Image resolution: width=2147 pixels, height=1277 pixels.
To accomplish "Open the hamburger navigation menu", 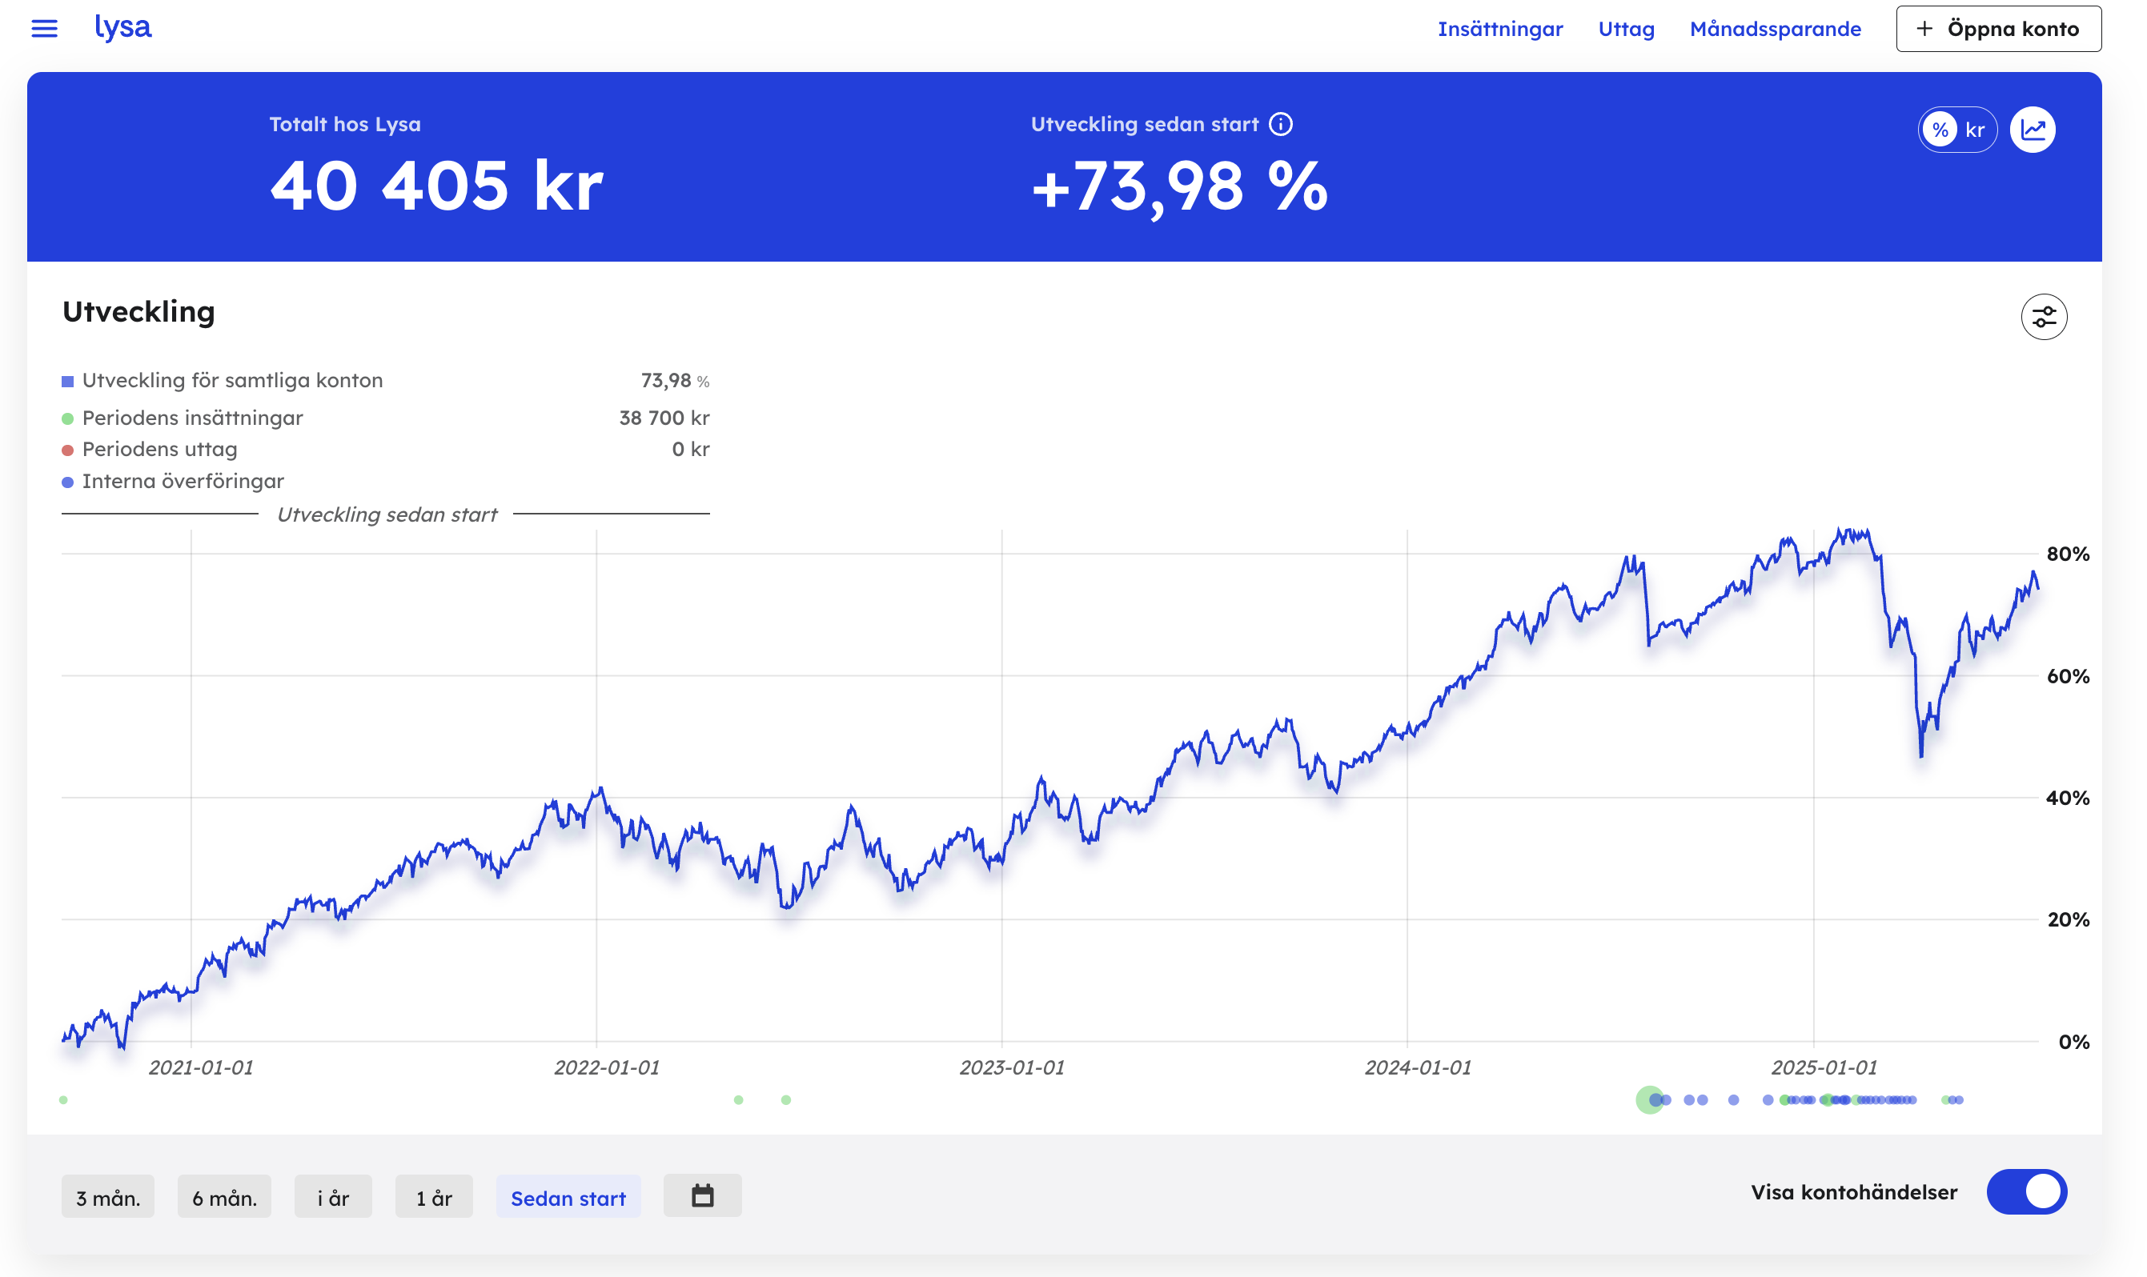I will tap(44, 28).
